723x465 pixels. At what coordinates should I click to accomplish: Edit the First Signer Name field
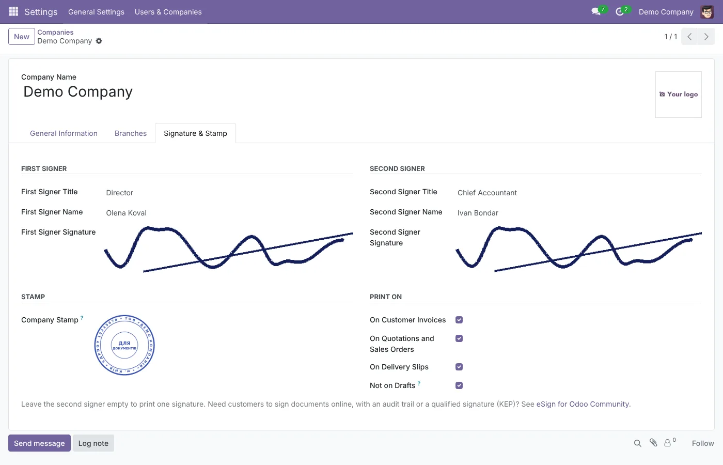pos(229,213)
